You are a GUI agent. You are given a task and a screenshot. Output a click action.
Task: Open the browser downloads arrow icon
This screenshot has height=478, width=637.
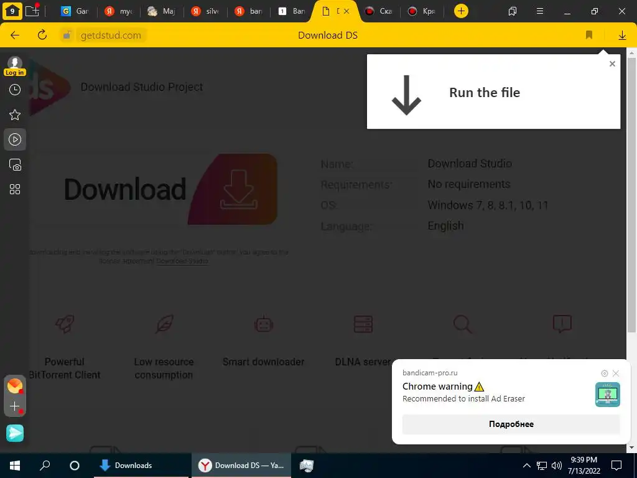coord(622,35)
